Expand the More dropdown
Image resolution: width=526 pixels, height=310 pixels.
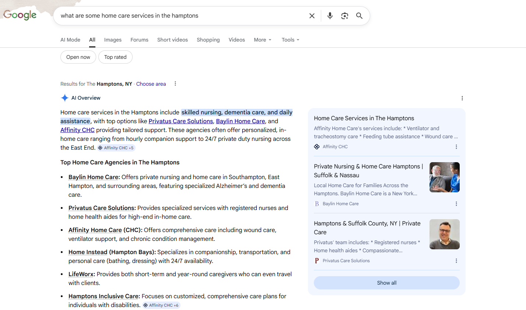[262, 40]
